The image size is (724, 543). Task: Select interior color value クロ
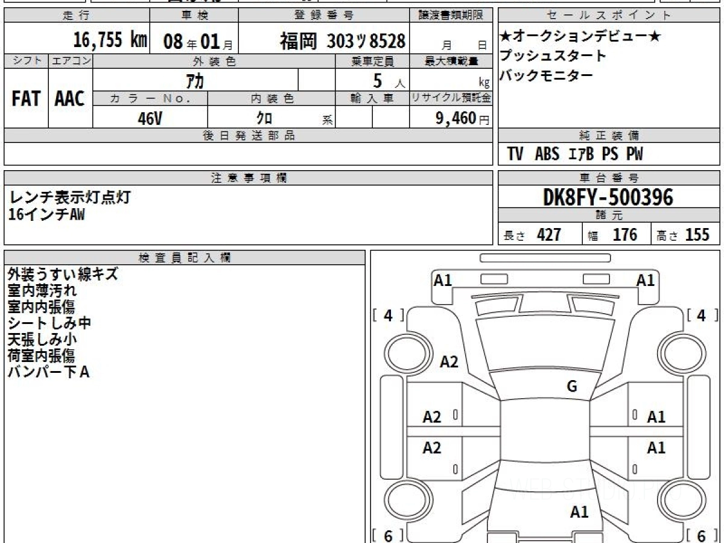[264, 118]
